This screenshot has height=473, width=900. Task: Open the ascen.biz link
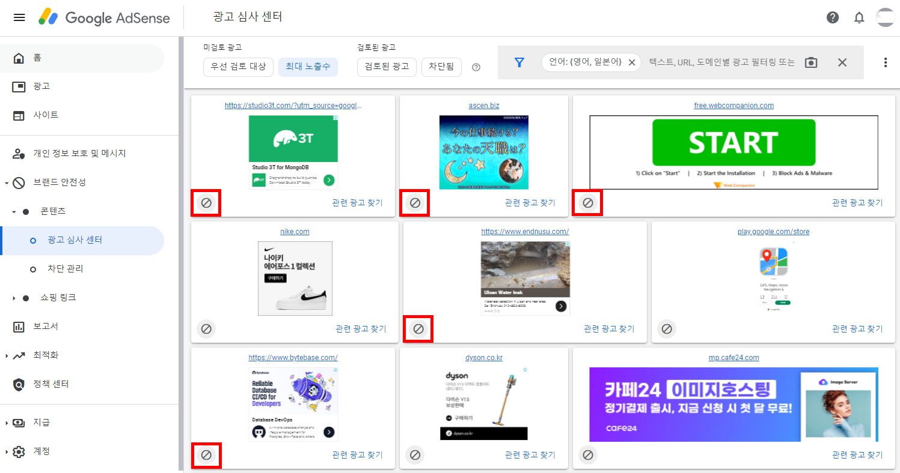484,106
